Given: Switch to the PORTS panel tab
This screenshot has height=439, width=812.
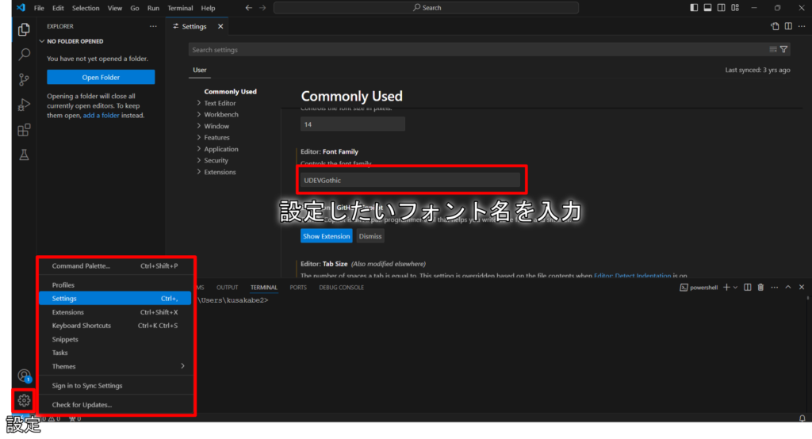Looking at the screenshot, I should point(298,288).
